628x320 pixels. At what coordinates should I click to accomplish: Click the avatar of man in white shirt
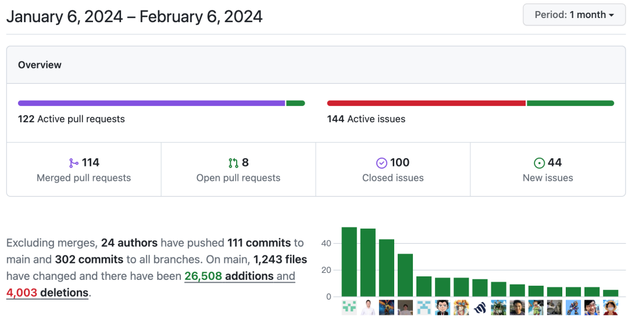pyautogui.click(x=367, y=308)
